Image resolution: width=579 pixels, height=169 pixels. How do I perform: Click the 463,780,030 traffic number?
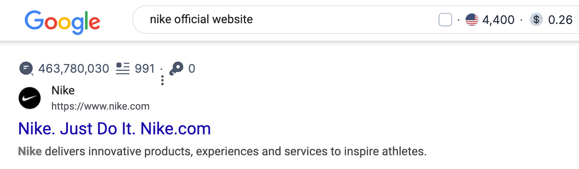point(74,69)
